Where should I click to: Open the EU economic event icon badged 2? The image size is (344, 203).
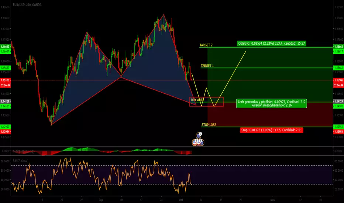199,135
